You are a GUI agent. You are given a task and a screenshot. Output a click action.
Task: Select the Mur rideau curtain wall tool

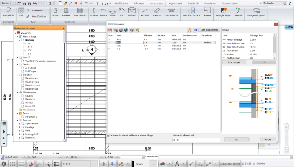pos(80,12)
